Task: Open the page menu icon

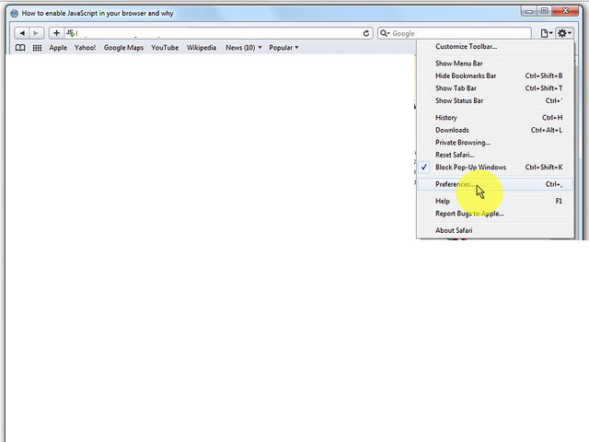Action: click(547, 33)
